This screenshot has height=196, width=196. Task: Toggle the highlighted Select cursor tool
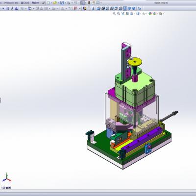pyautogui.click(x=82, y=2)
